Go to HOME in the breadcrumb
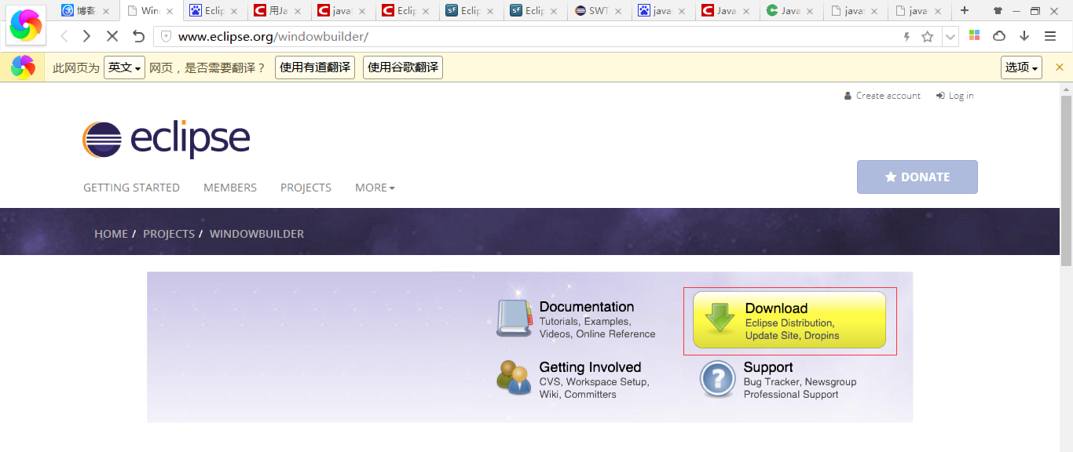This screenshot has width=1073, height=452. (x=111, y=234)
